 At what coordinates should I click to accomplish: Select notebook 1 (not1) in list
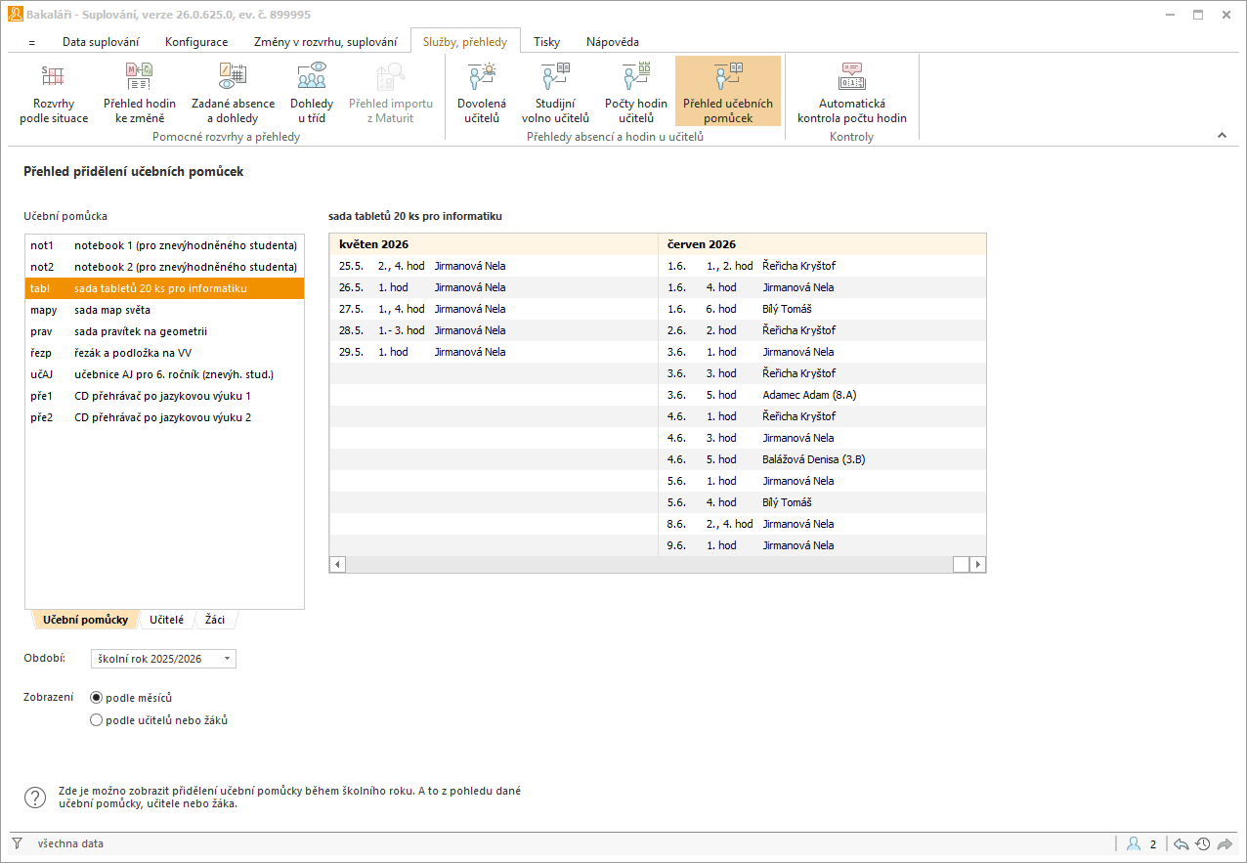(x=164, y=245)
